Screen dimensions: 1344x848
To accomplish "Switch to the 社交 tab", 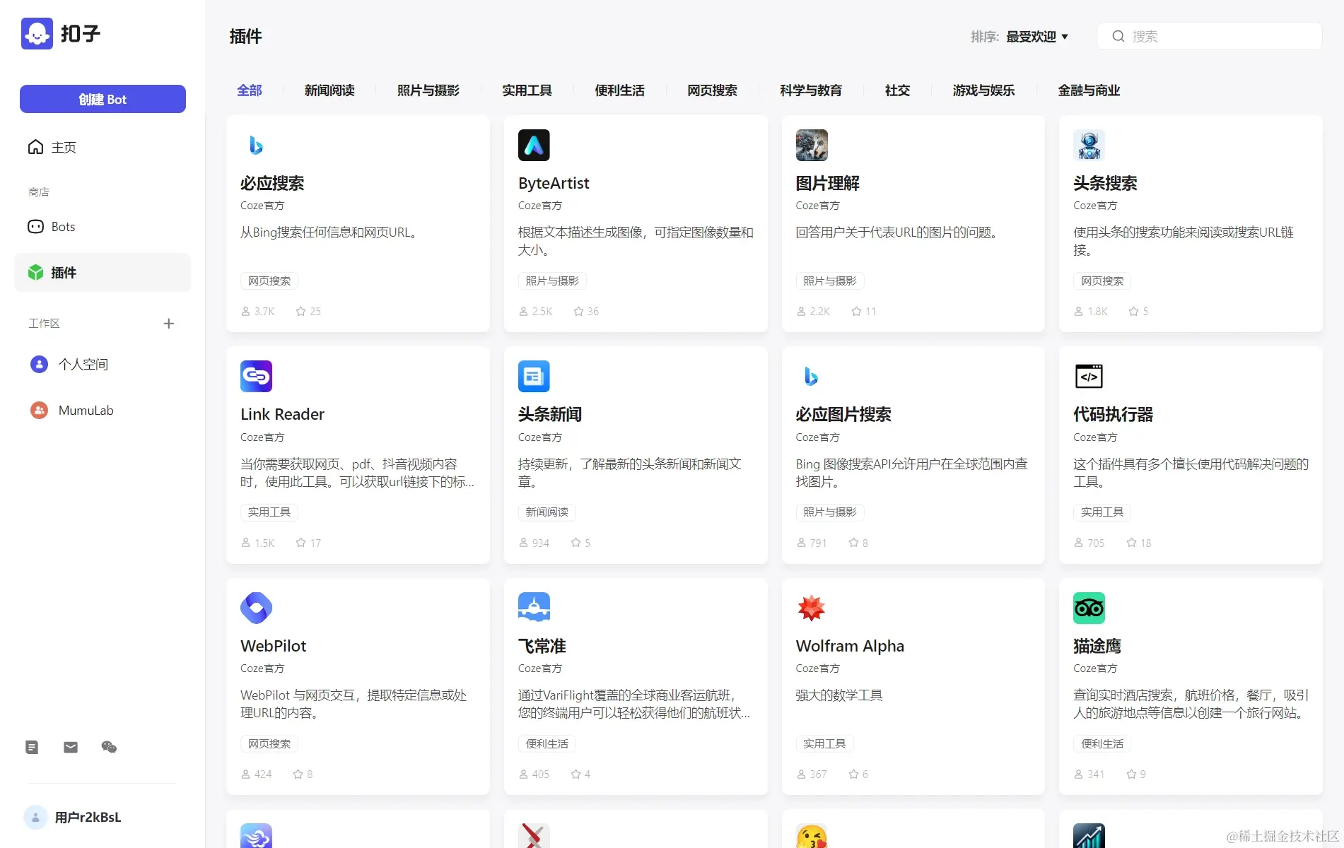I will point(898,90).
